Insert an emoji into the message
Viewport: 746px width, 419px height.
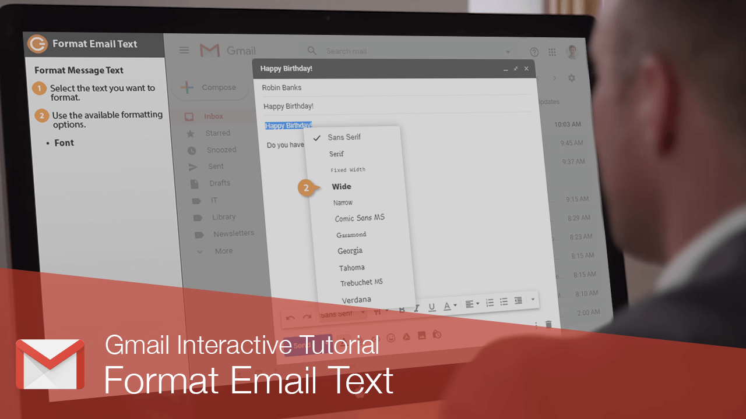(391, 338)
